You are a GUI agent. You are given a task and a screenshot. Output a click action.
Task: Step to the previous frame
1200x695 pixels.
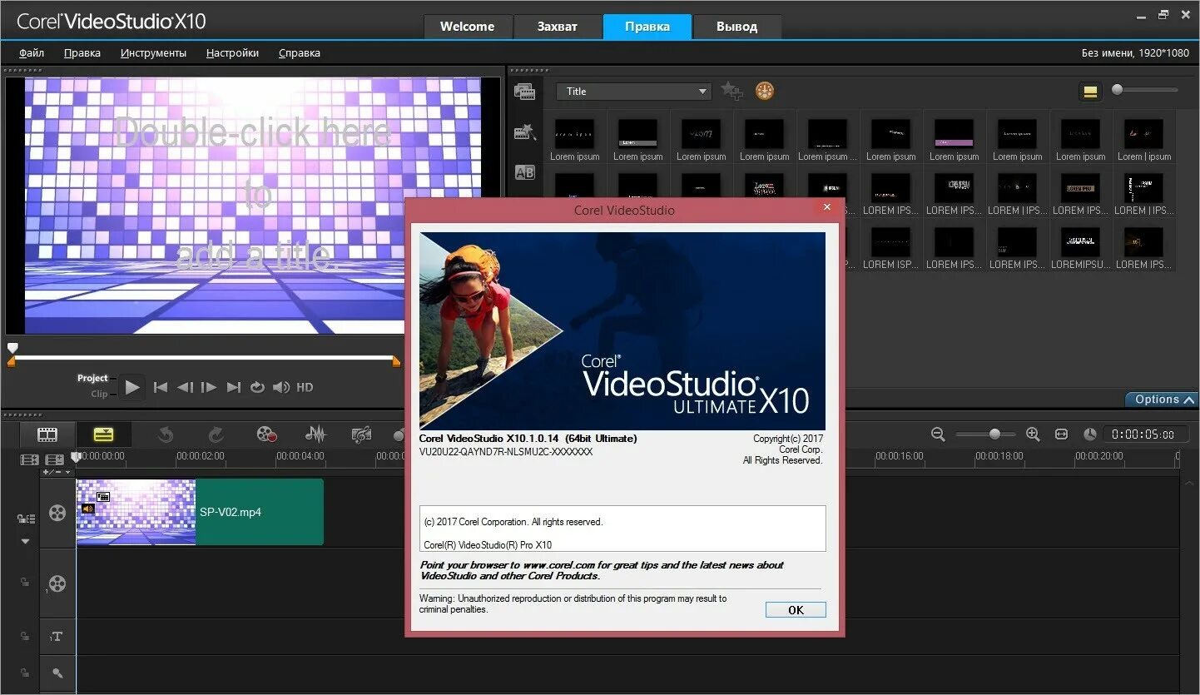pos(185,387)
